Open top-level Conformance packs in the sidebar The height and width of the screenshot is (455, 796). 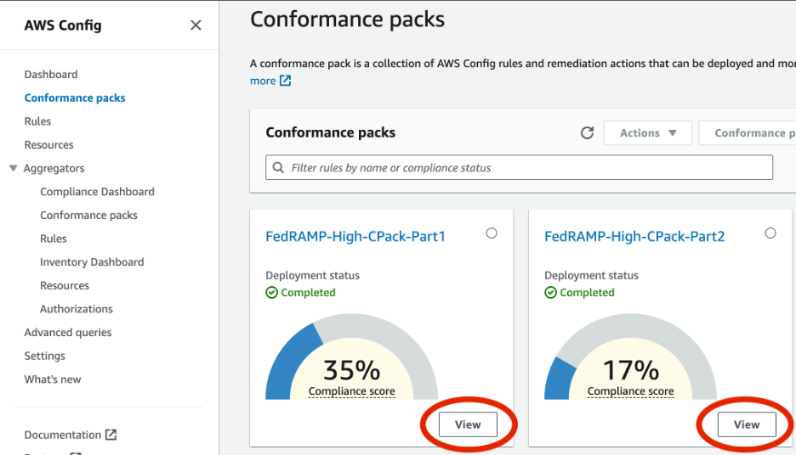pyautogui.click(x=75, y=98)
